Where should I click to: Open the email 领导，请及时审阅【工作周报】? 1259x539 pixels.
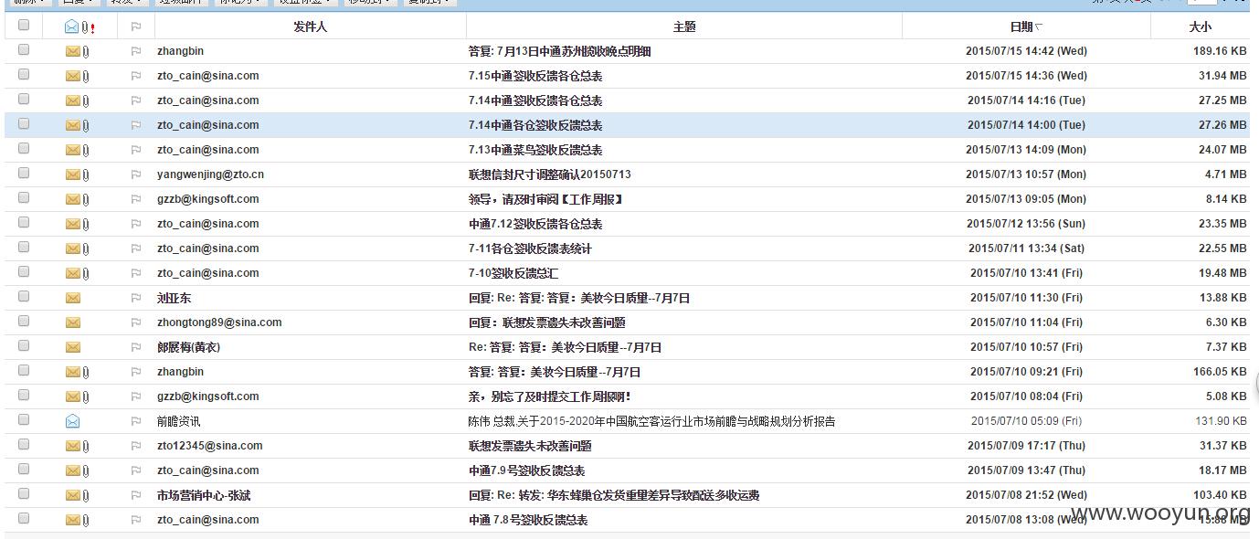point(545,199)
